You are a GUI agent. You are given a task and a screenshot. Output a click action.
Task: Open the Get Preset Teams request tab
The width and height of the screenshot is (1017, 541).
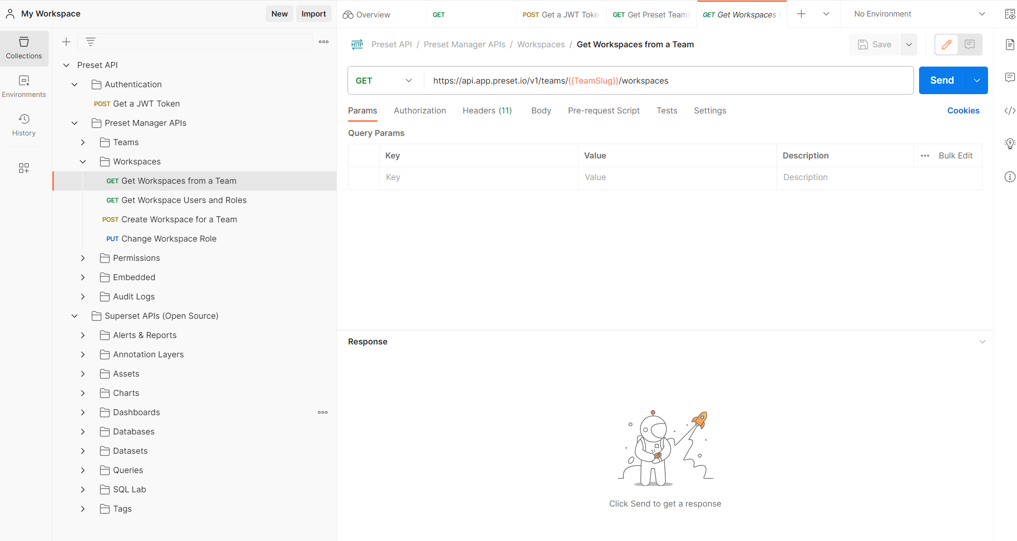tap(651, 14)
